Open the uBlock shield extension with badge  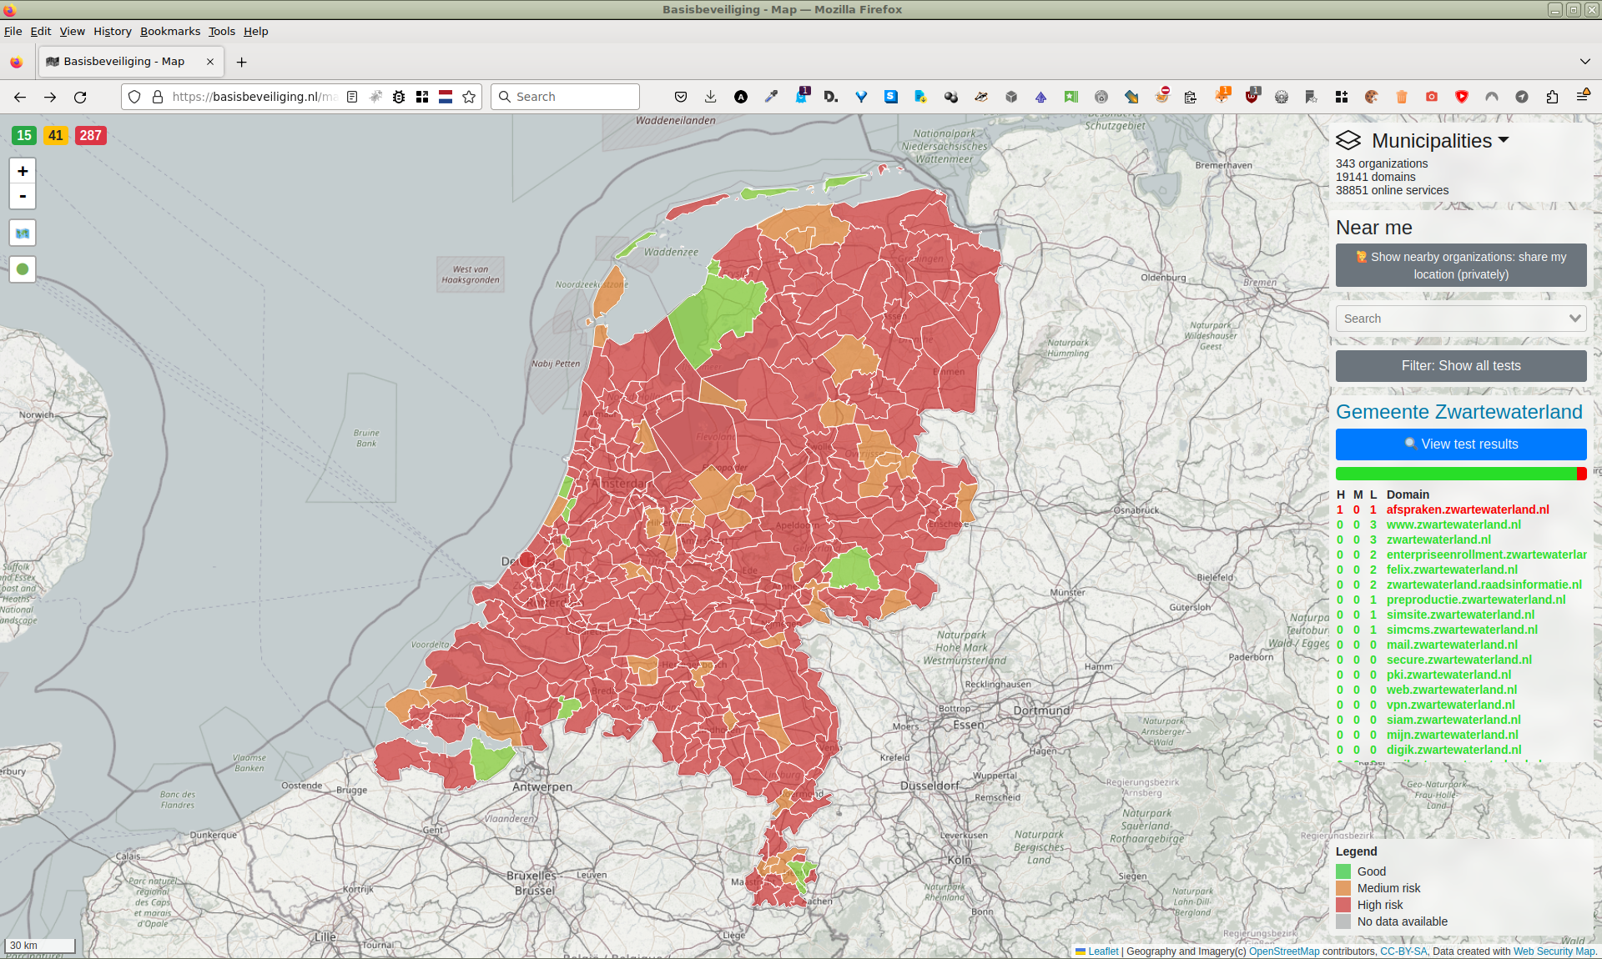pos(1252,95)
